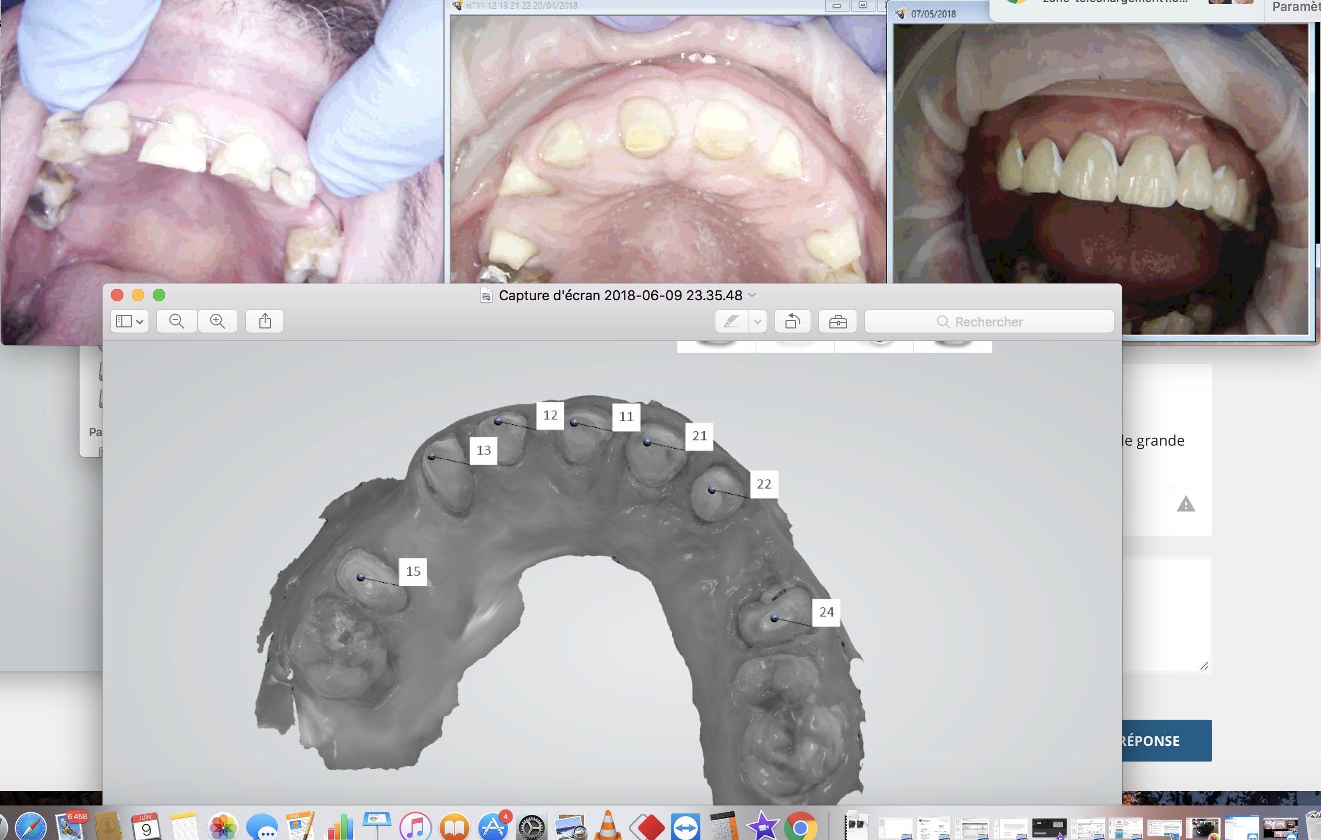
Task: Open the document title dropdown chevron
Action: click(x=753, y=295)
